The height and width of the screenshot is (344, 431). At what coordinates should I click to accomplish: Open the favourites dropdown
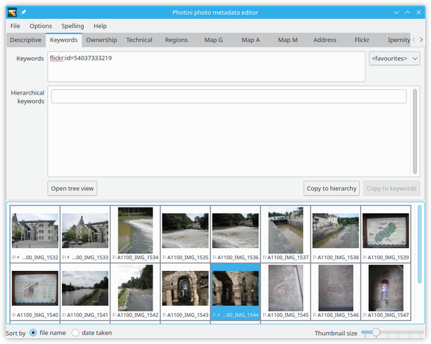[394, 58]
